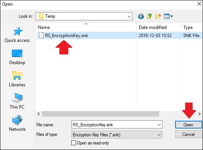The width and height of the screenshot is (203, 150).
Task: Click horizontal scrollbar thumb
Action: coord(101,114)
